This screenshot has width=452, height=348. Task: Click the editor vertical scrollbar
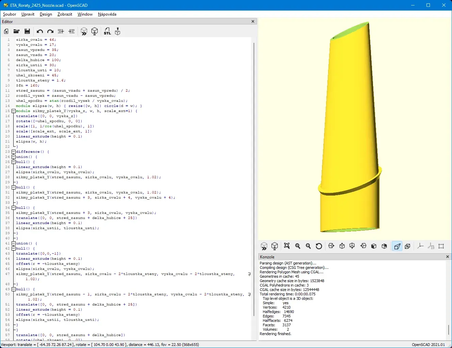point(254,179)
